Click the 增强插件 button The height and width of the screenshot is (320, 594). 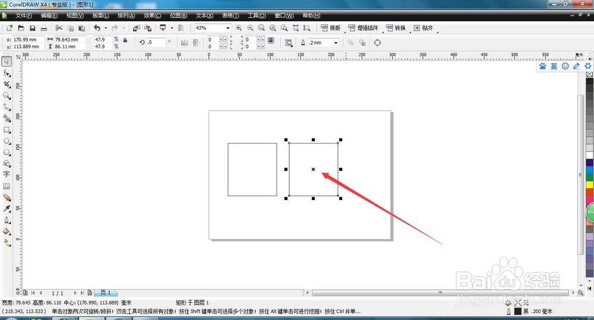click(363, 28)
